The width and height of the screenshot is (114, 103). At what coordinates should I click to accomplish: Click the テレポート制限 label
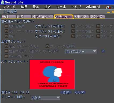pyautogui.click(x=13, y=97)
